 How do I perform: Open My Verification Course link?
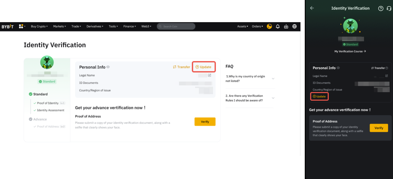pyautogui.click(x=350, y=51)
